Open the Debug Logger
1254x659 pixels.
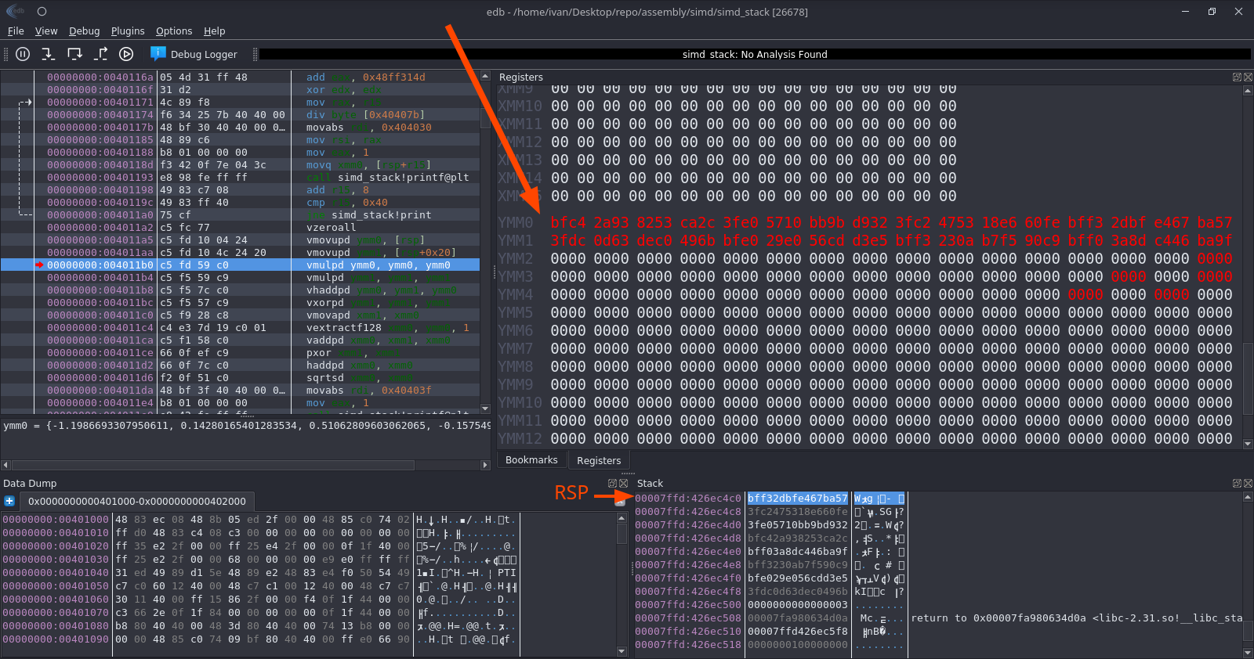[194, 54]
